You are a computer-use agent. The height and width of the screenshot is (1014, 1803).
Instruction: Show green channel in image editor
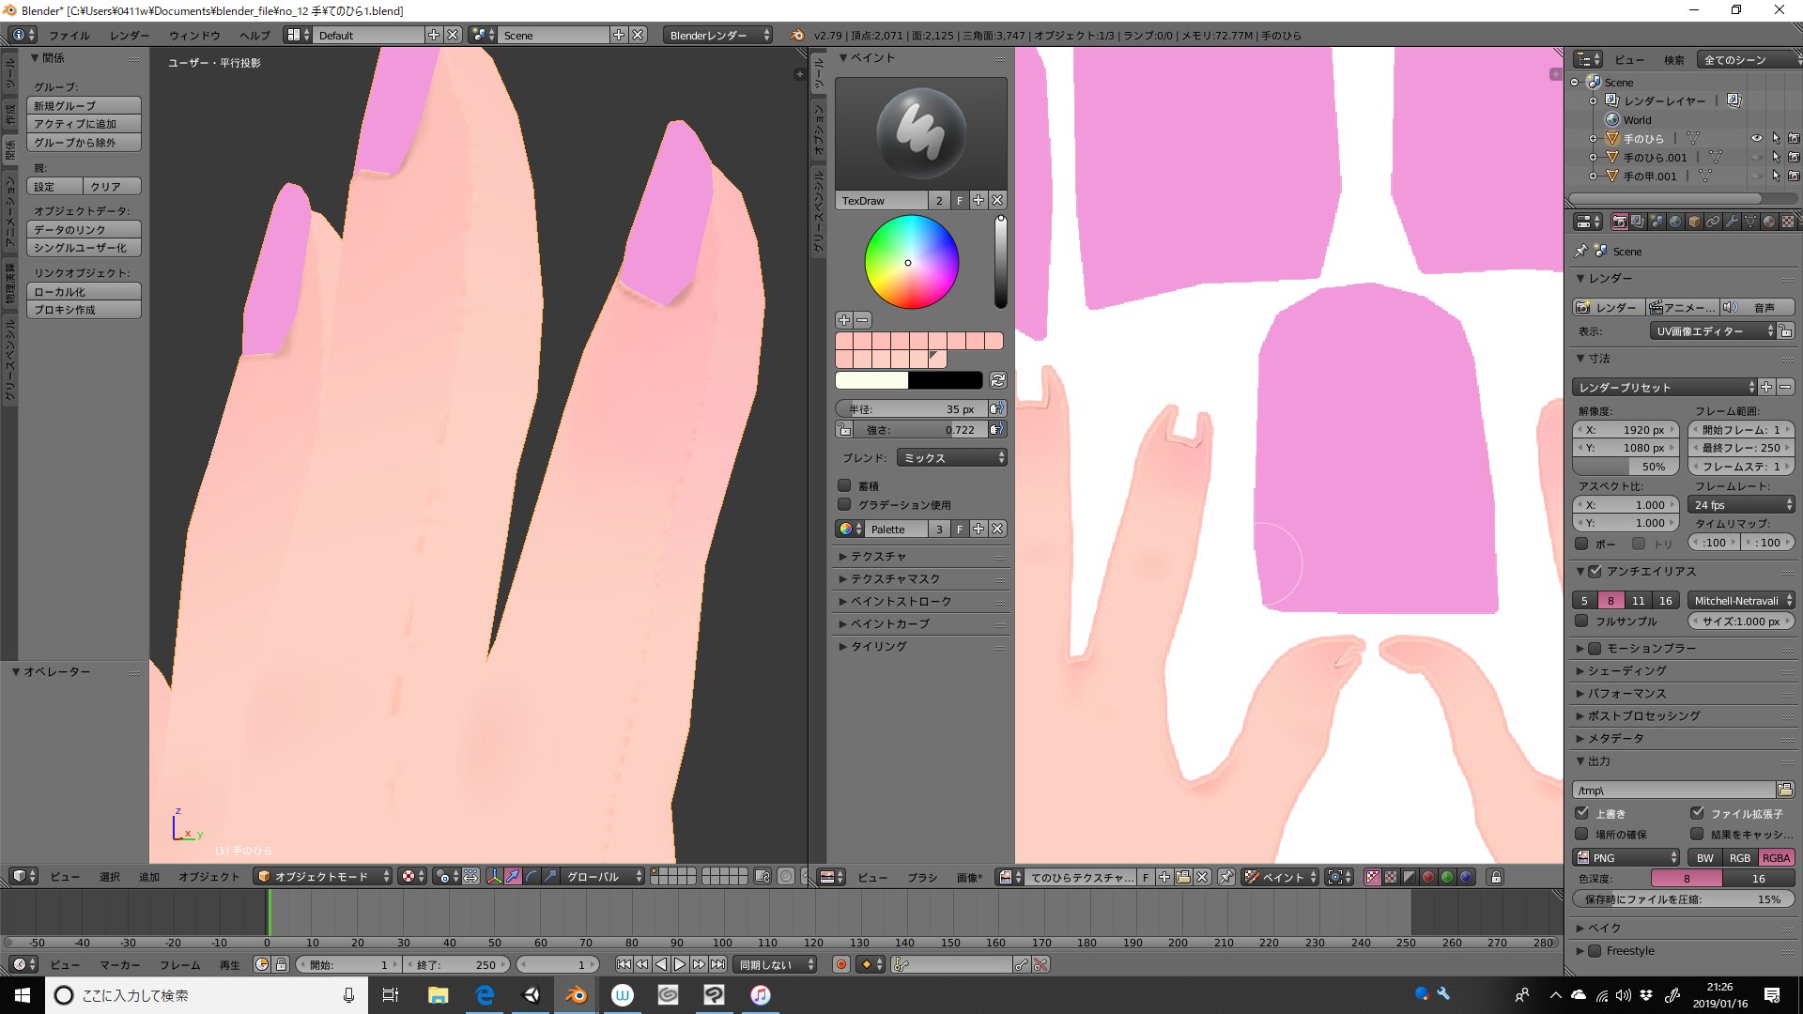click(x=1447, y=877)
